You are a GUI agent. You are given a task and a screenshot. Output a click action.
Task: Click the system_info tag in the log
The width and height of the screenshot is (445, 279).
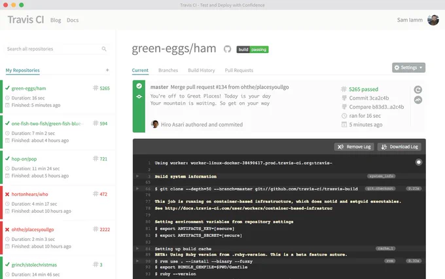coord(382,176)
